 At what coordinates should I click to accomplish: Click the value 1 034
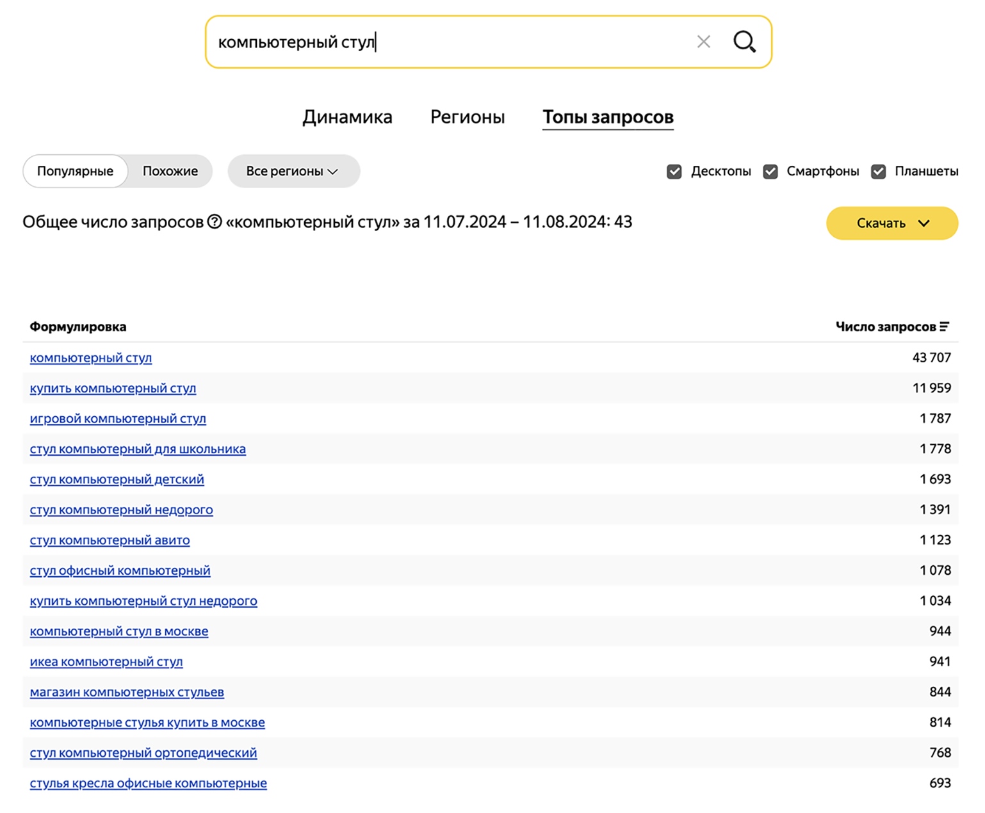pyautogui.click(x=935, y=601)
